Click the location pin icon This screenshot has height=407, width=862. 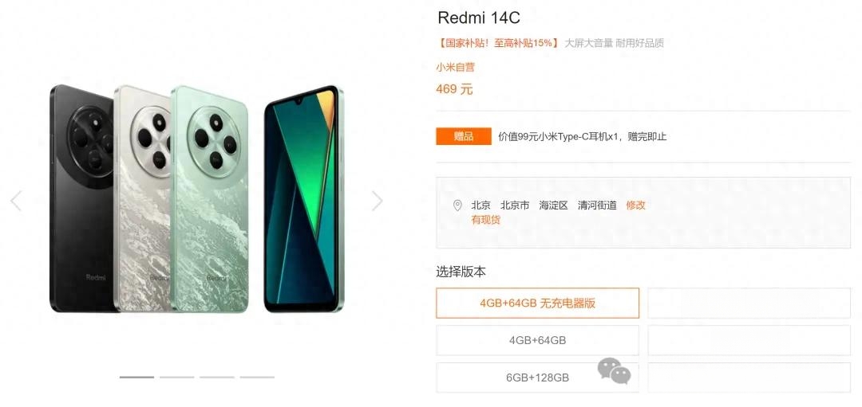pyautogui.click(x=457, y=205)
